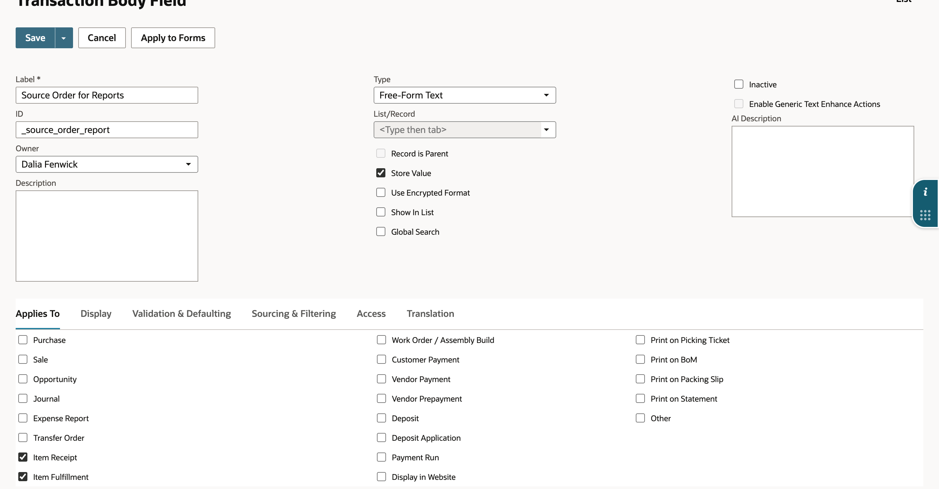
Task: Check the Purchase checkbox
Action: (23, 340)
